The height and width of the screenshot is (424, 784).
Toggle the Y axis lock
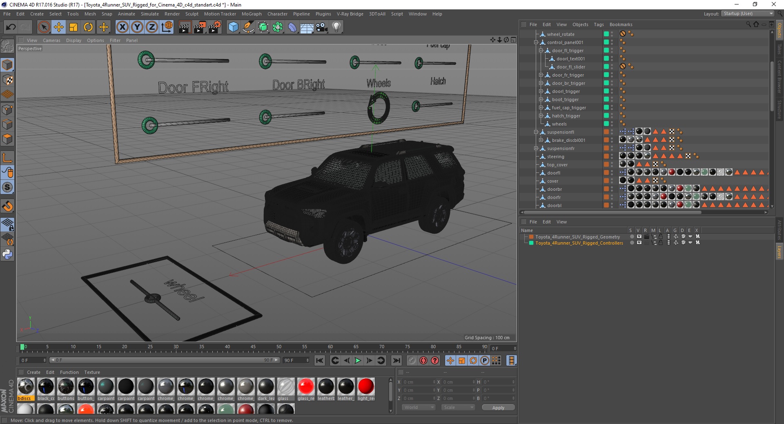[137, 27]
